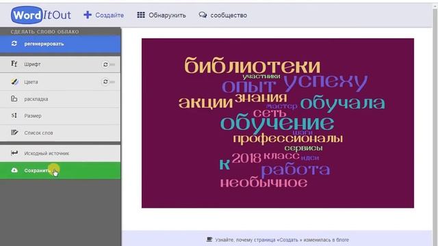The width and height of the screenshot is (438, 246).
Task: Click the word сеть in the cloud
Action: (270, 113)
